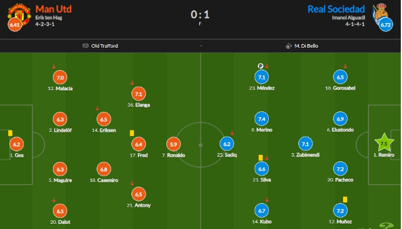The image size is (402, 229).
Task: Select Casemiro's 6.8 rating circle
Action: pyautogui.click(x=104, y=170)
